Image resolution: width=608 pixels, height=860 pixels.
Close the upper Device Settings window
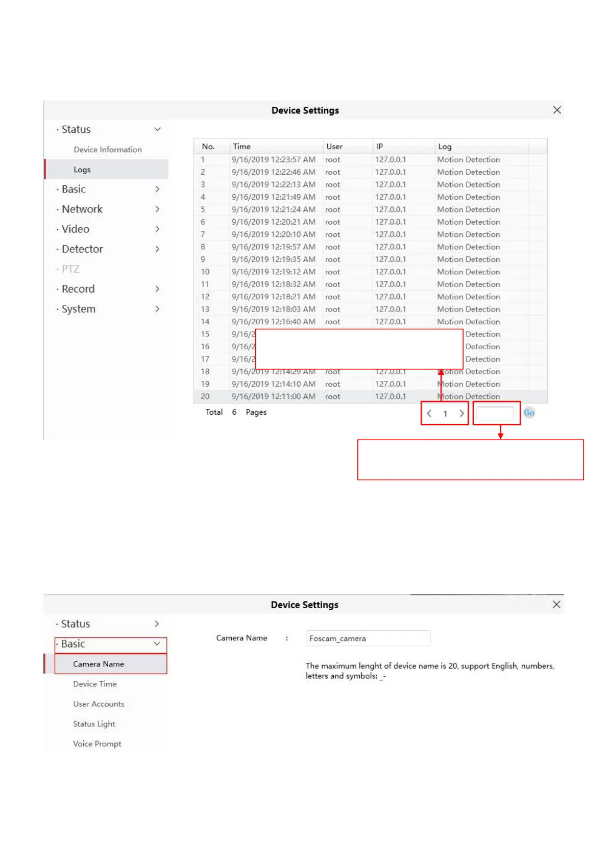pyautogui.click(x=557, y=110)
